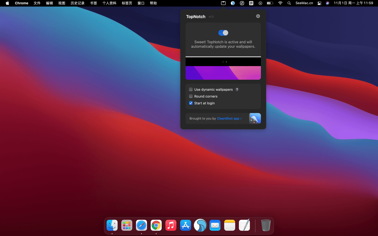The width and height of the screenshot is (378, 236).
Task: Toggle the TopNotch active switch off
Action: (x=223, y=33)
